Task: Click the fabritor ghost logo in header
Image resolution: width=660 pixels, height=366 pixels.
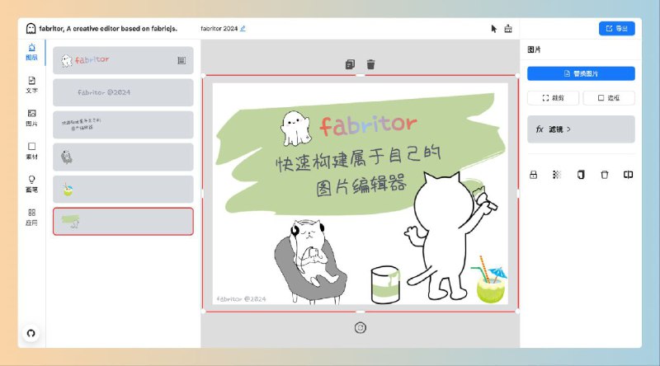Action: 31,29
